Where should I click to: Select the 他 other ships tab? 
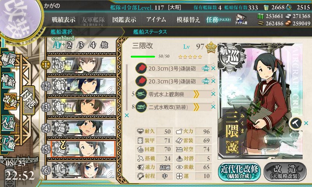tap(104, 45)
